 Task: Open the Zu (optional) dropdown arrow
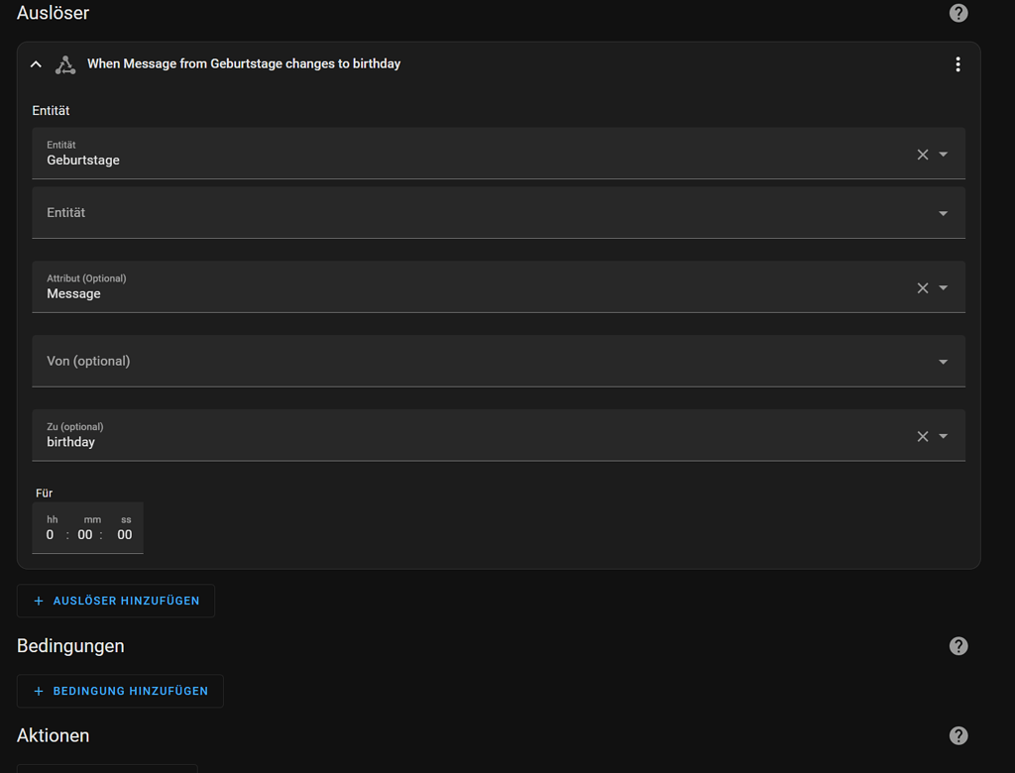pos(944,437)
